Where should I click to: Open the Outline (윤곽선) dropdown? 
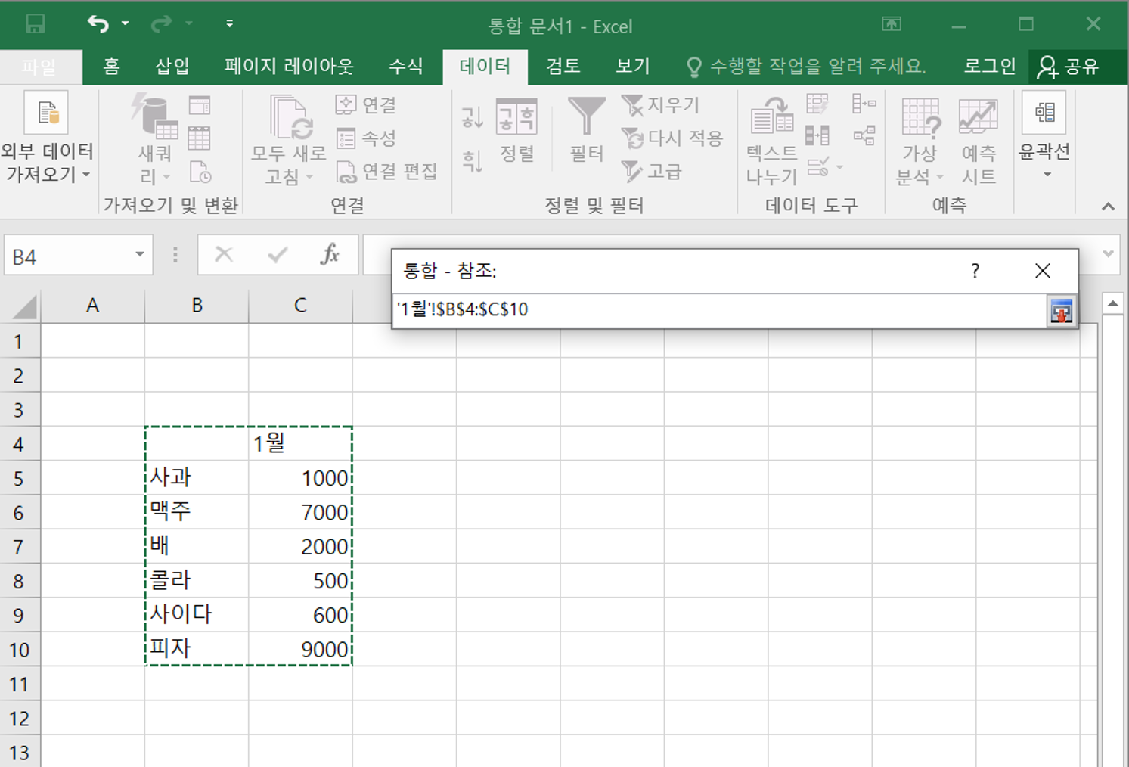[1045, 175]
